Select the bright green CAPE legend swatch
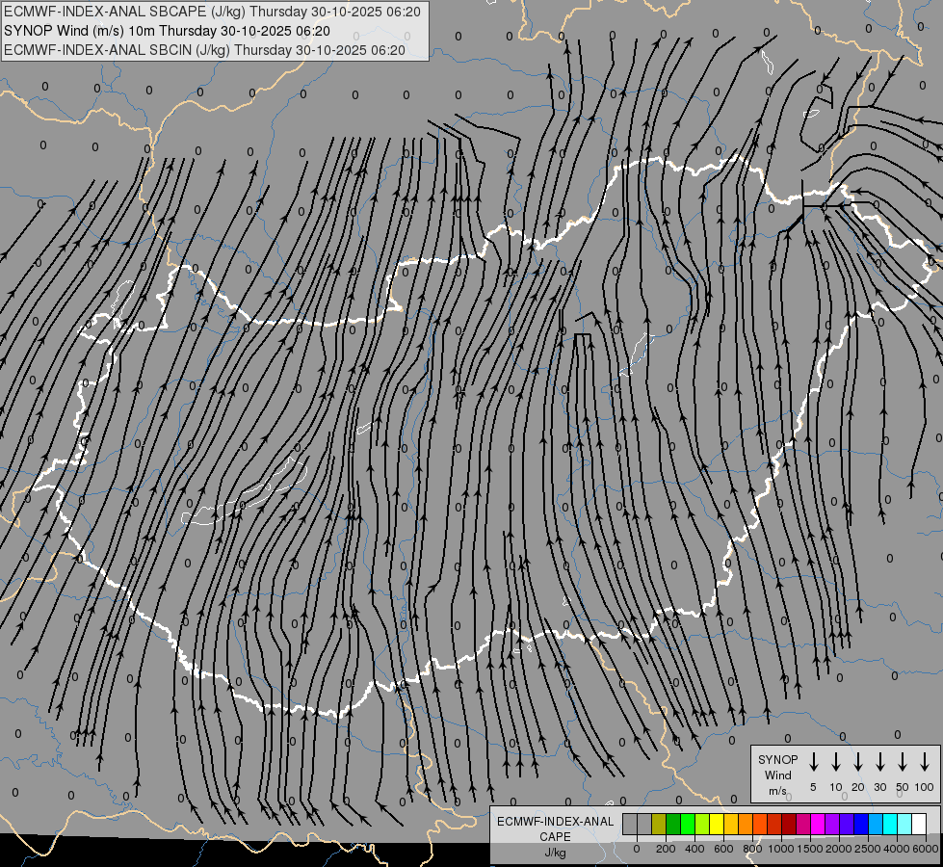This screenshot has height=867, width=943. [x=688, y=824]
